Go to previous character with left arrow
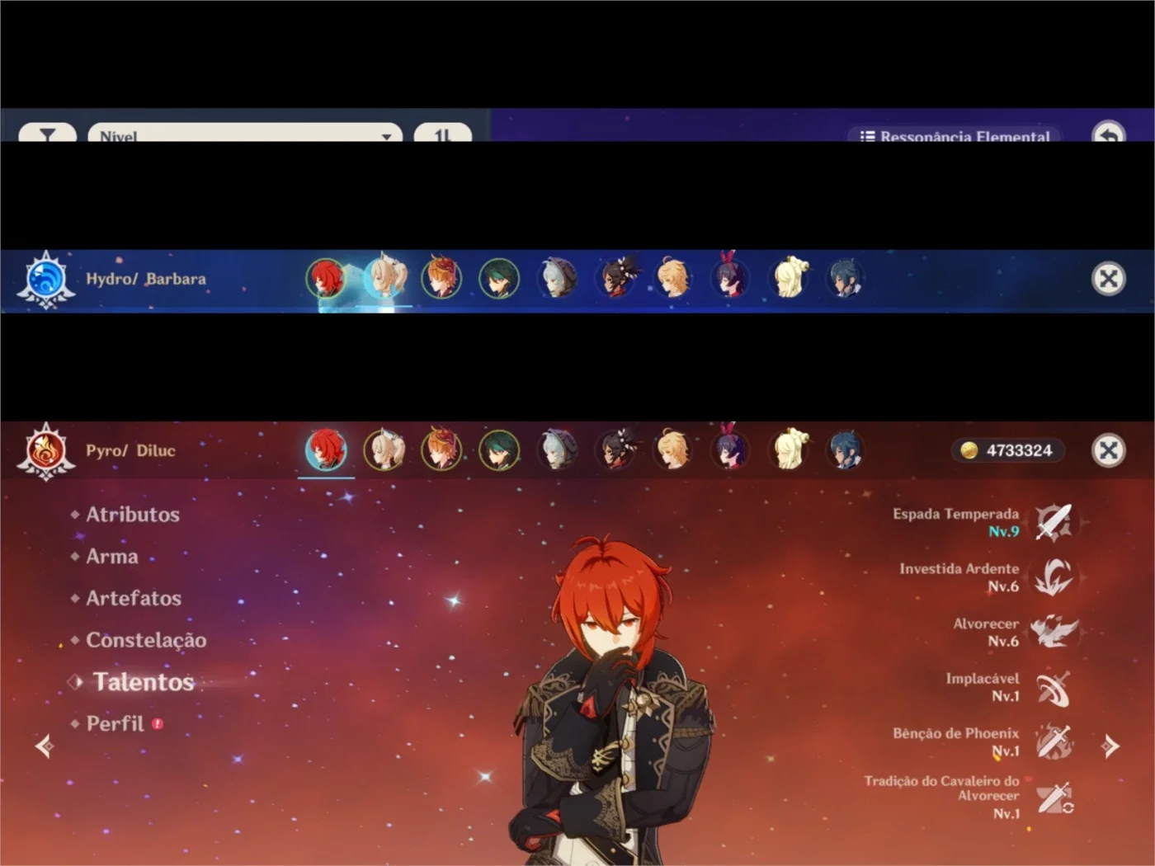 (x=45, y=746)
